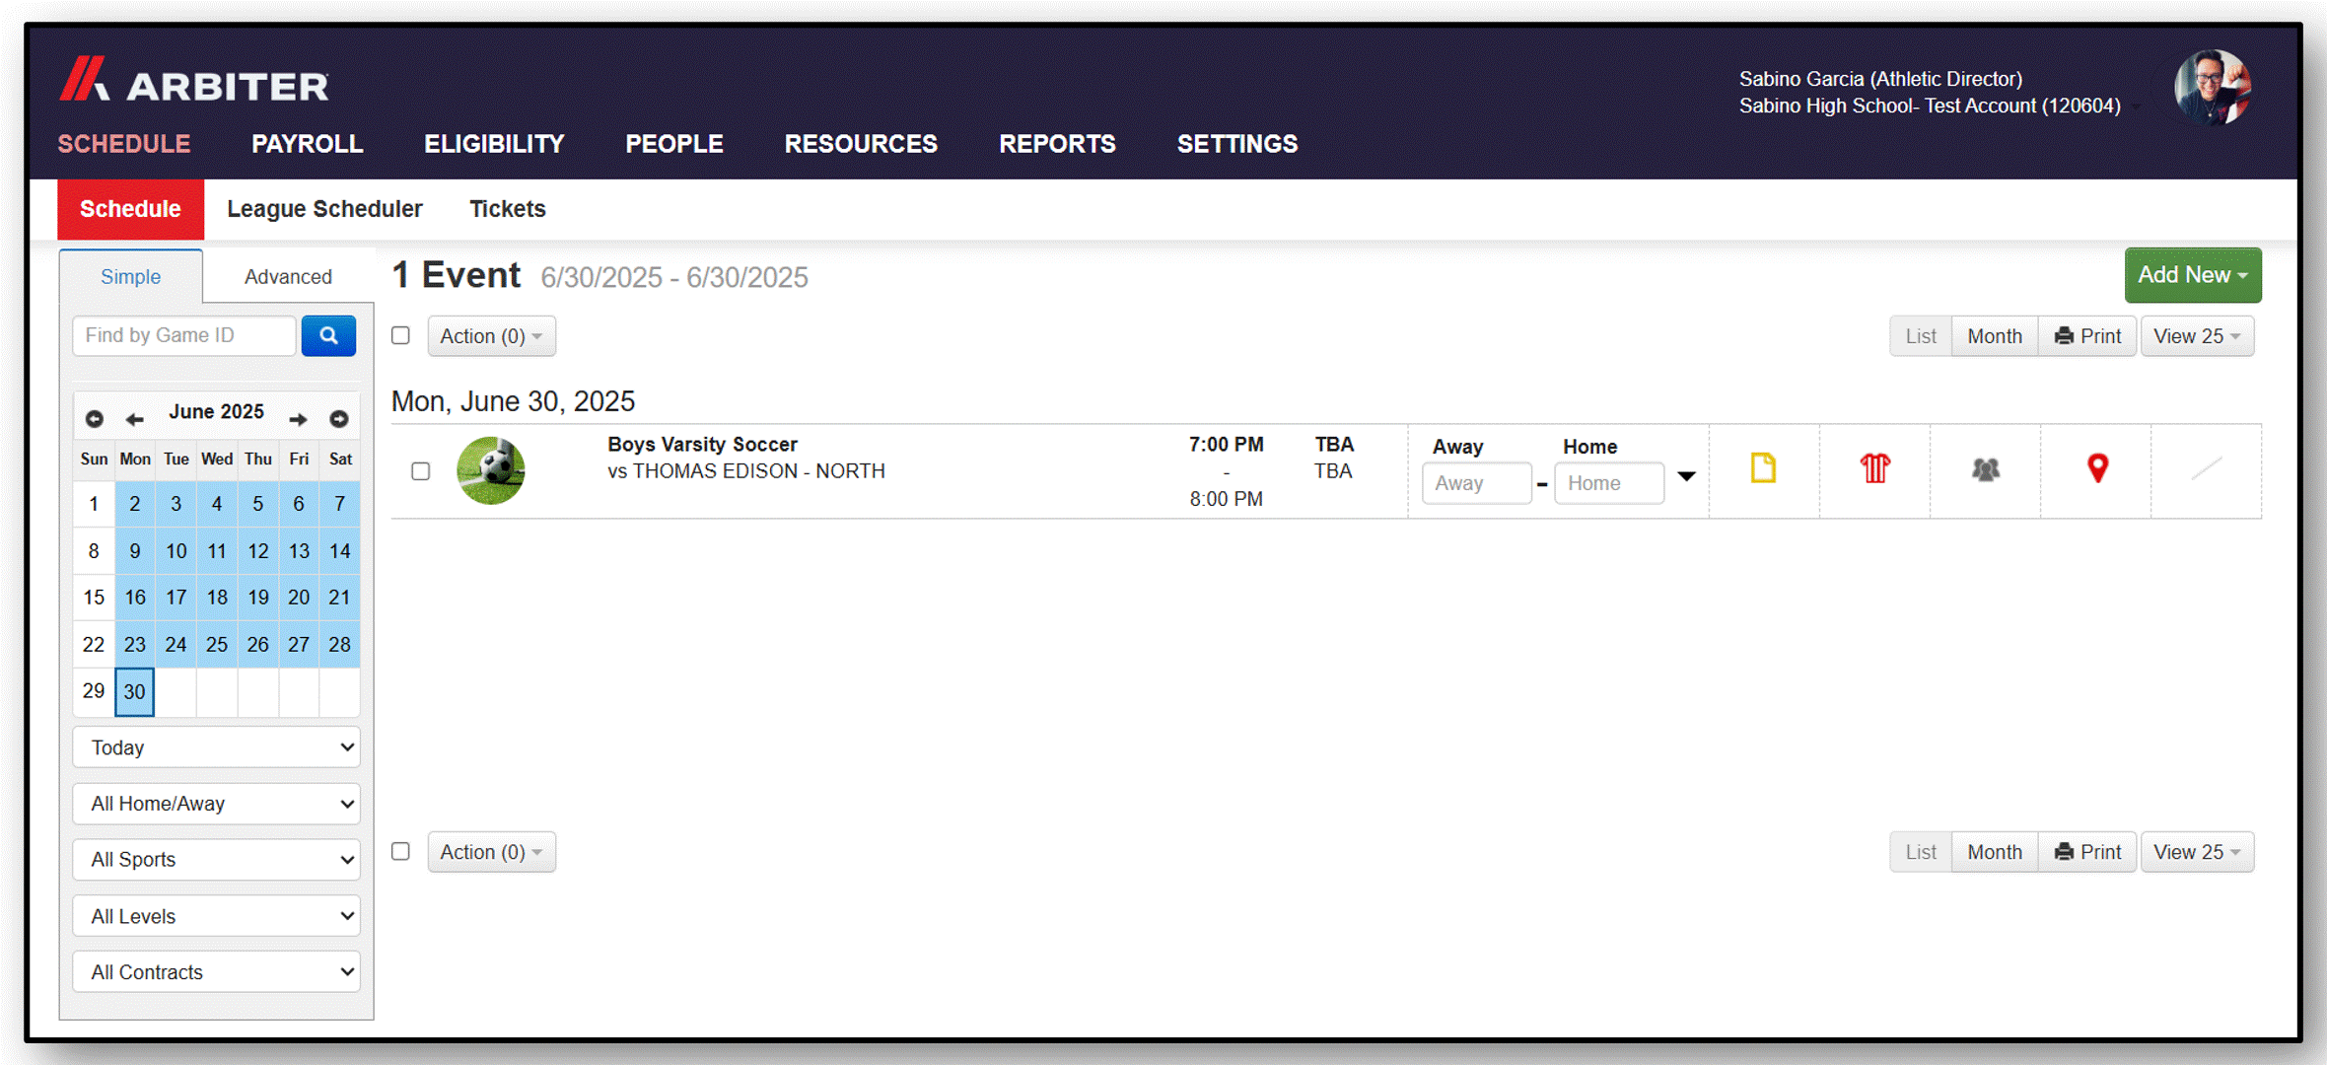The image size is (2327, 1065).
Task: Click the Home score input field
Action: (1609, 483)
